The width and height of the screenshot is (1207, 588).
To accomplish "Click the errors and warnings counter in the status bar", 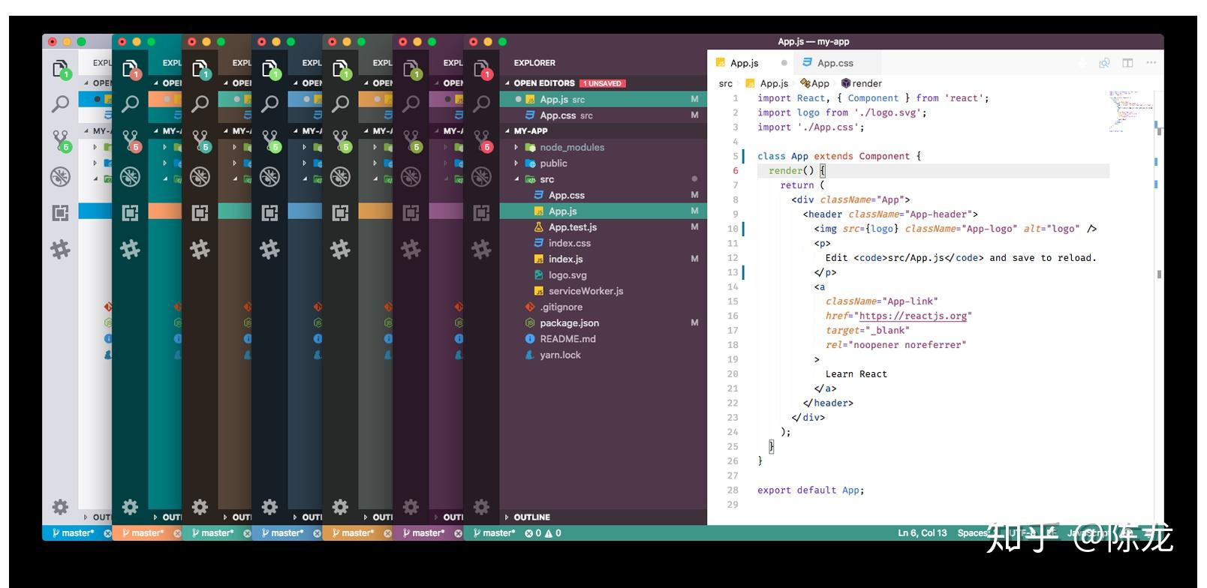I will pos(543,533).
